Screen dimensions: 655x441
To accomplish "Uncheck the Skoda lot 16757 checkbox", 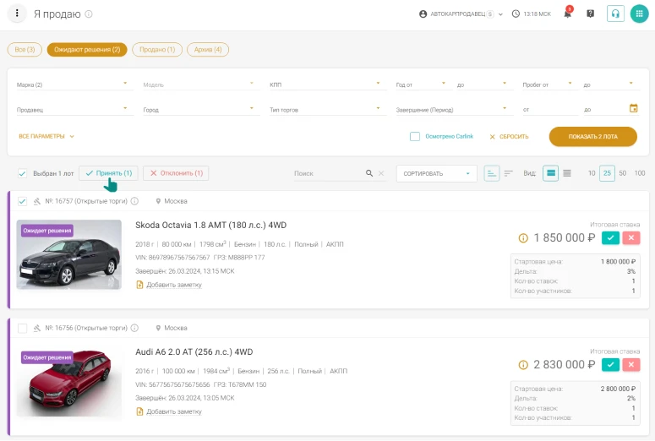I will click(x=22, y=201).
